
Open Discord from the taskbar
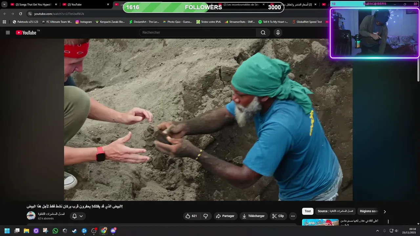(x=113, y=231)
